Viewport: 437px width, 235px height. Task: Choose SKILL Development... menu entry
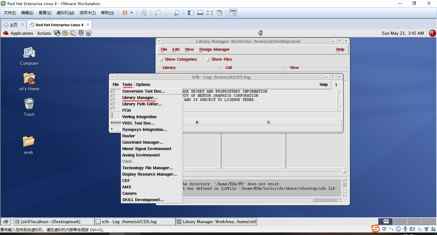tap(152, 200)
